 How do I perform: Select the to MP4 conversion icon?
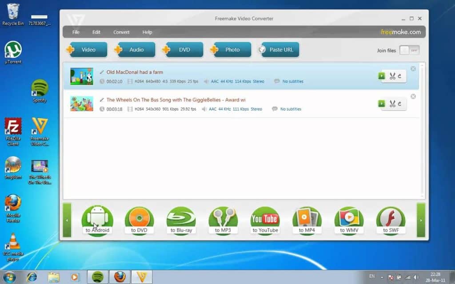pos(307,221)
